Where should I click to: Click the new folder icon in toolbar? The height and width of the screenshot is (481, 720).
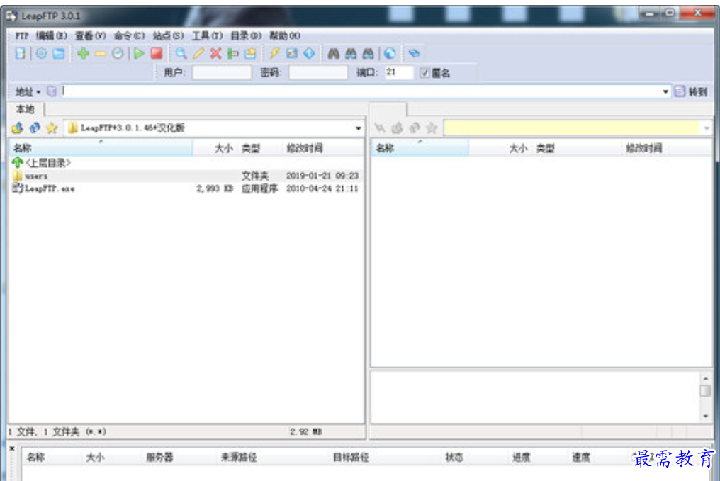pyautogui.click(x=250, y=53)
